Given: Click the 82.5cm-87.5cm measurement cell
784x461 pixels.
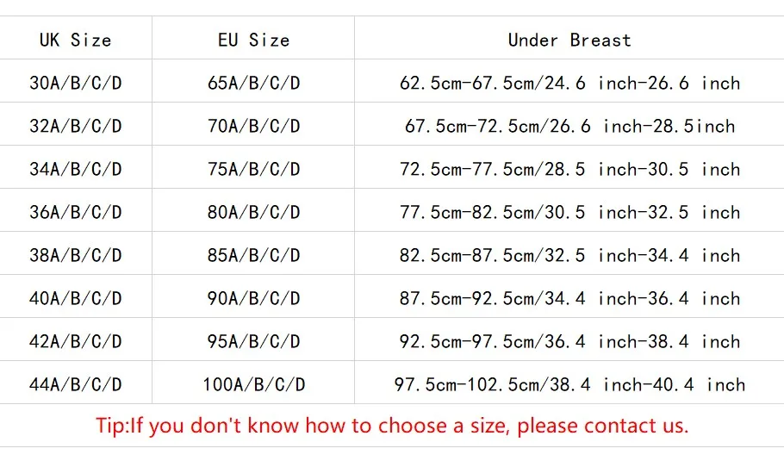Looking at the screenshot, I should pos(569,256).
